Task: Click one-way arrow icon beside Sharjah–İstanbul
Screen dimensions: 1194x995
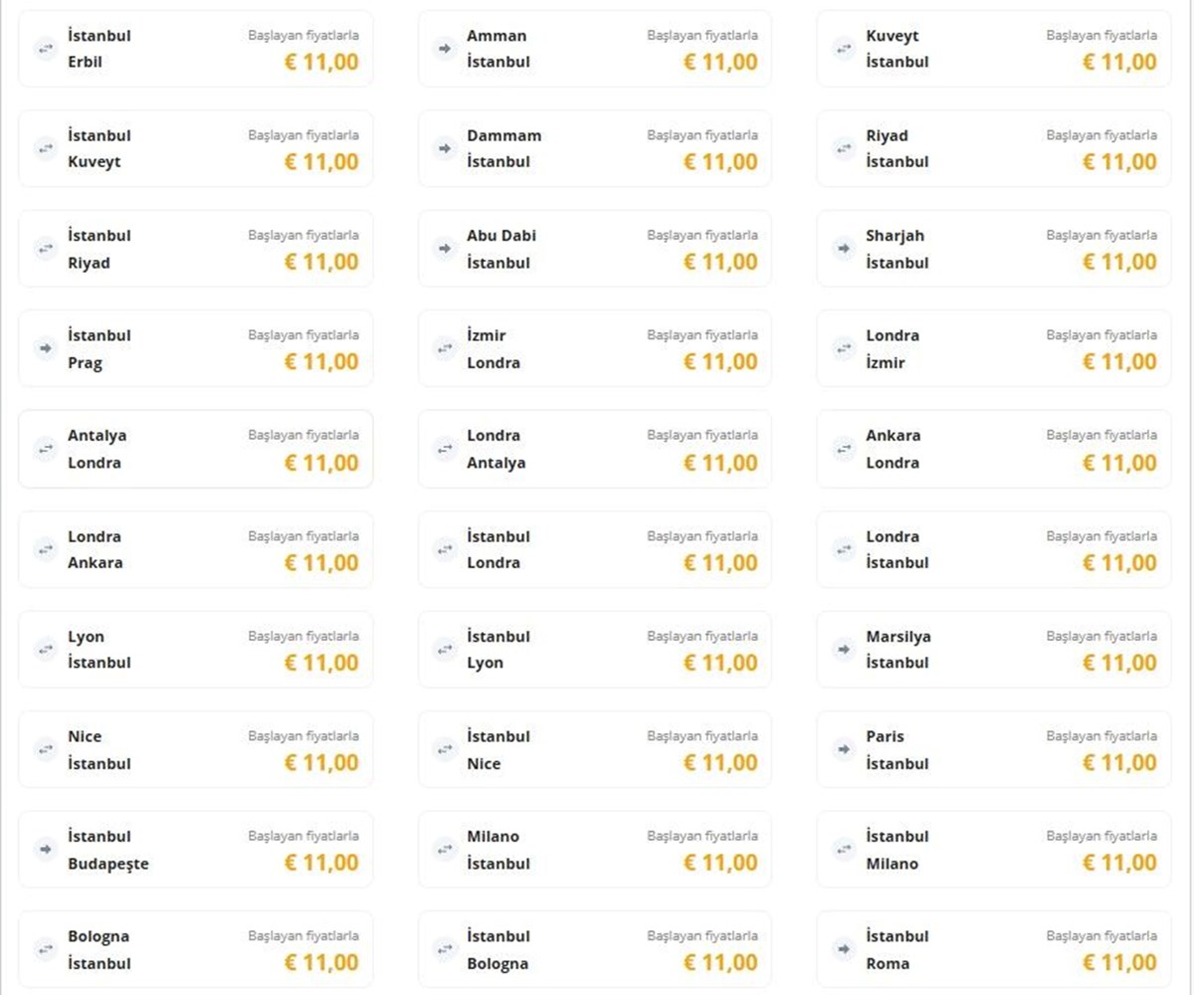Action: (x=844, y=249)
